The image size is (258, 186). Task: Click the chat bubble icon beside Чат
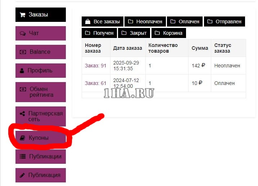[23, 33]
